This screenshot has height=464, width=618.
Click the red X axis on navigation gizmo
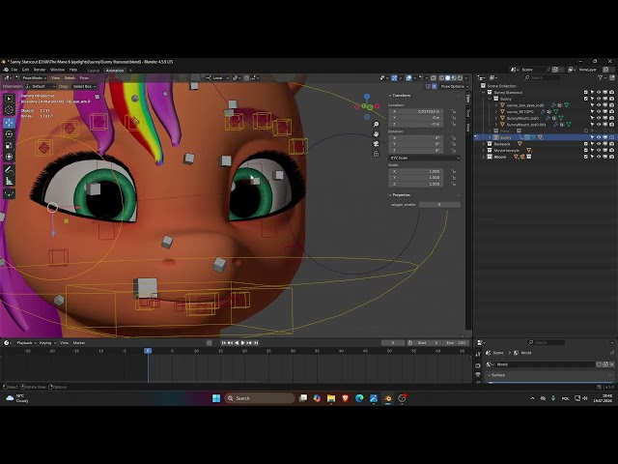377,106
